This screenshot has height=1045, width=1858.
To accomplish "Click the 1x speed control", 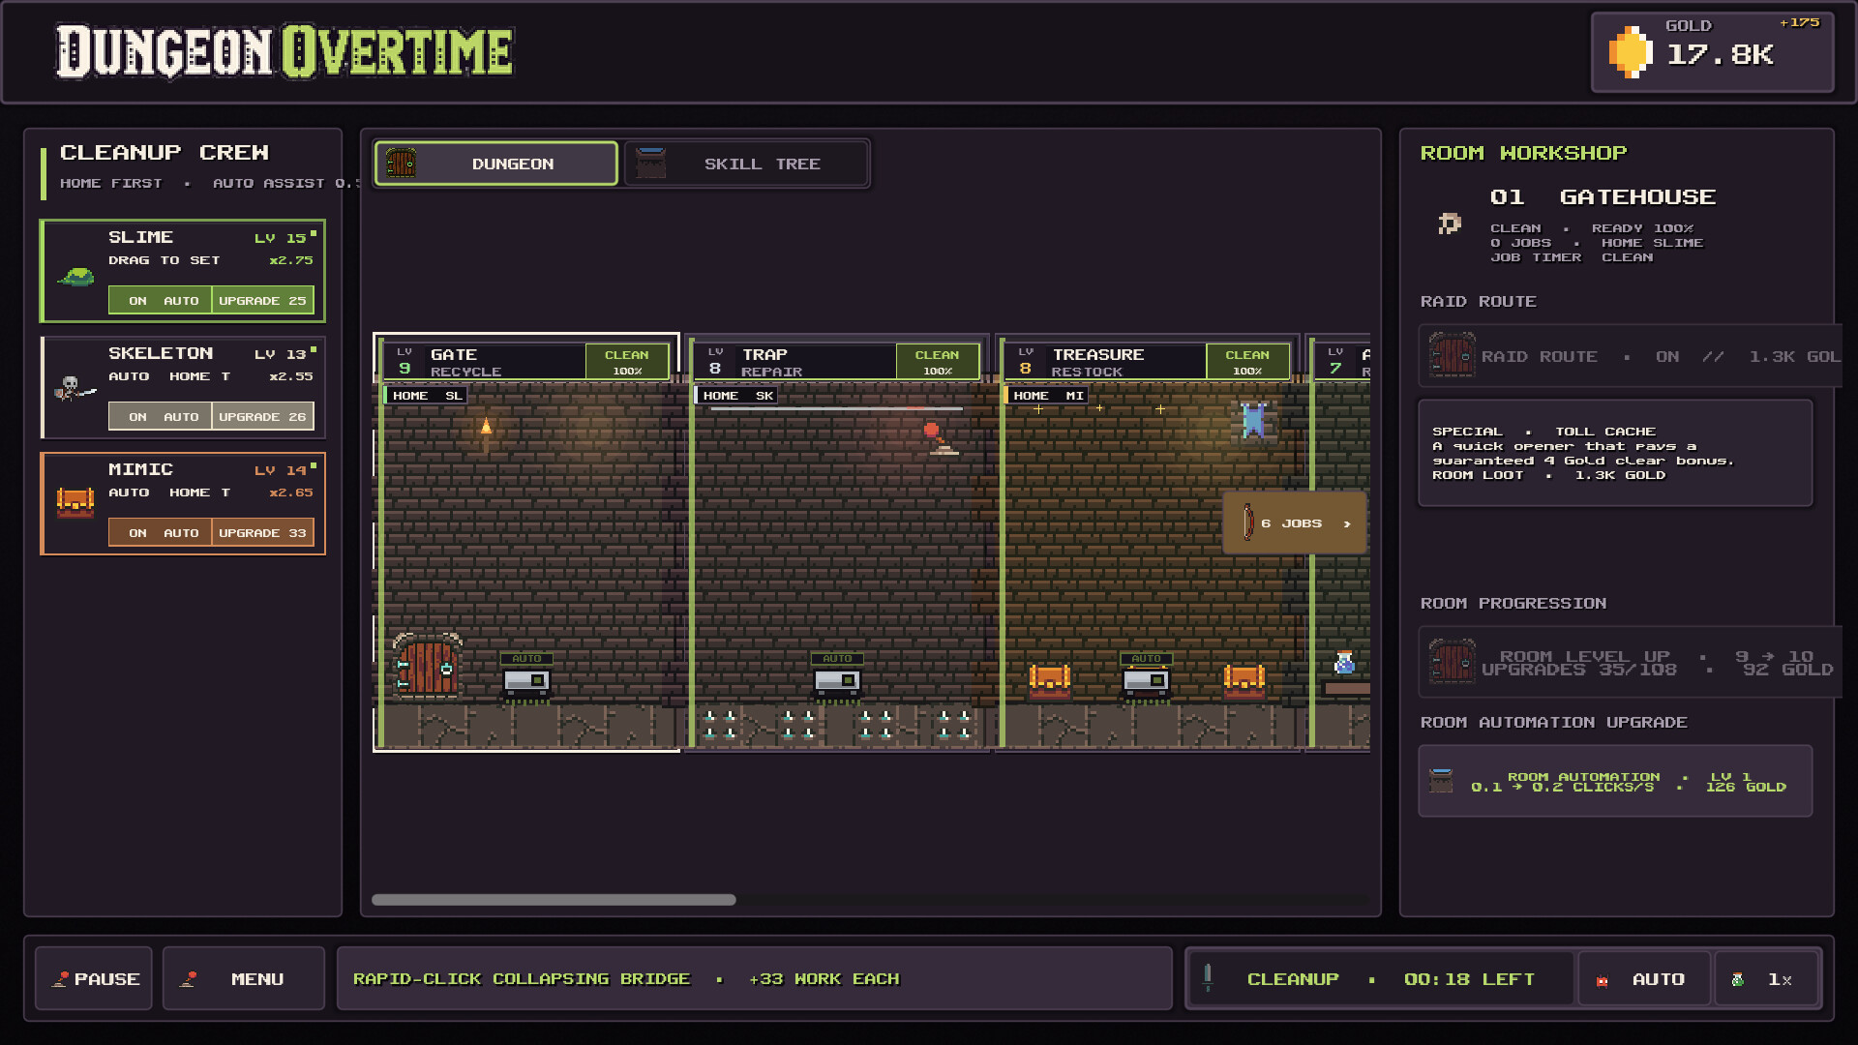I will 1767,979.
